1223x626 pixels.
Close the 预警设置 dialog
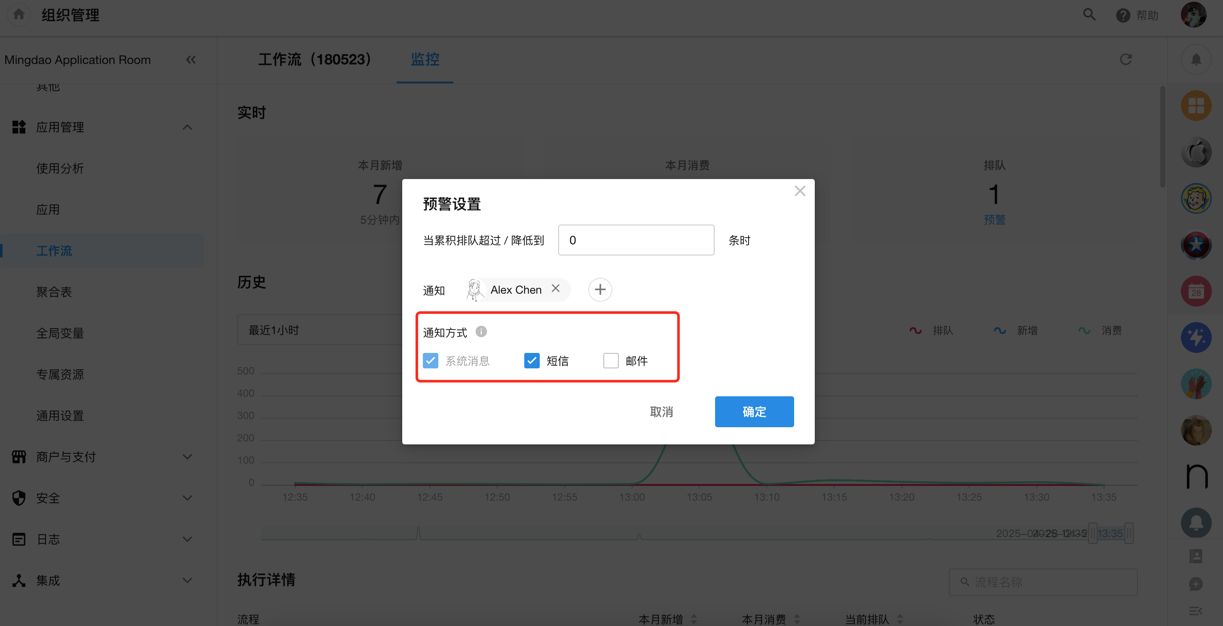click(800, 191)
